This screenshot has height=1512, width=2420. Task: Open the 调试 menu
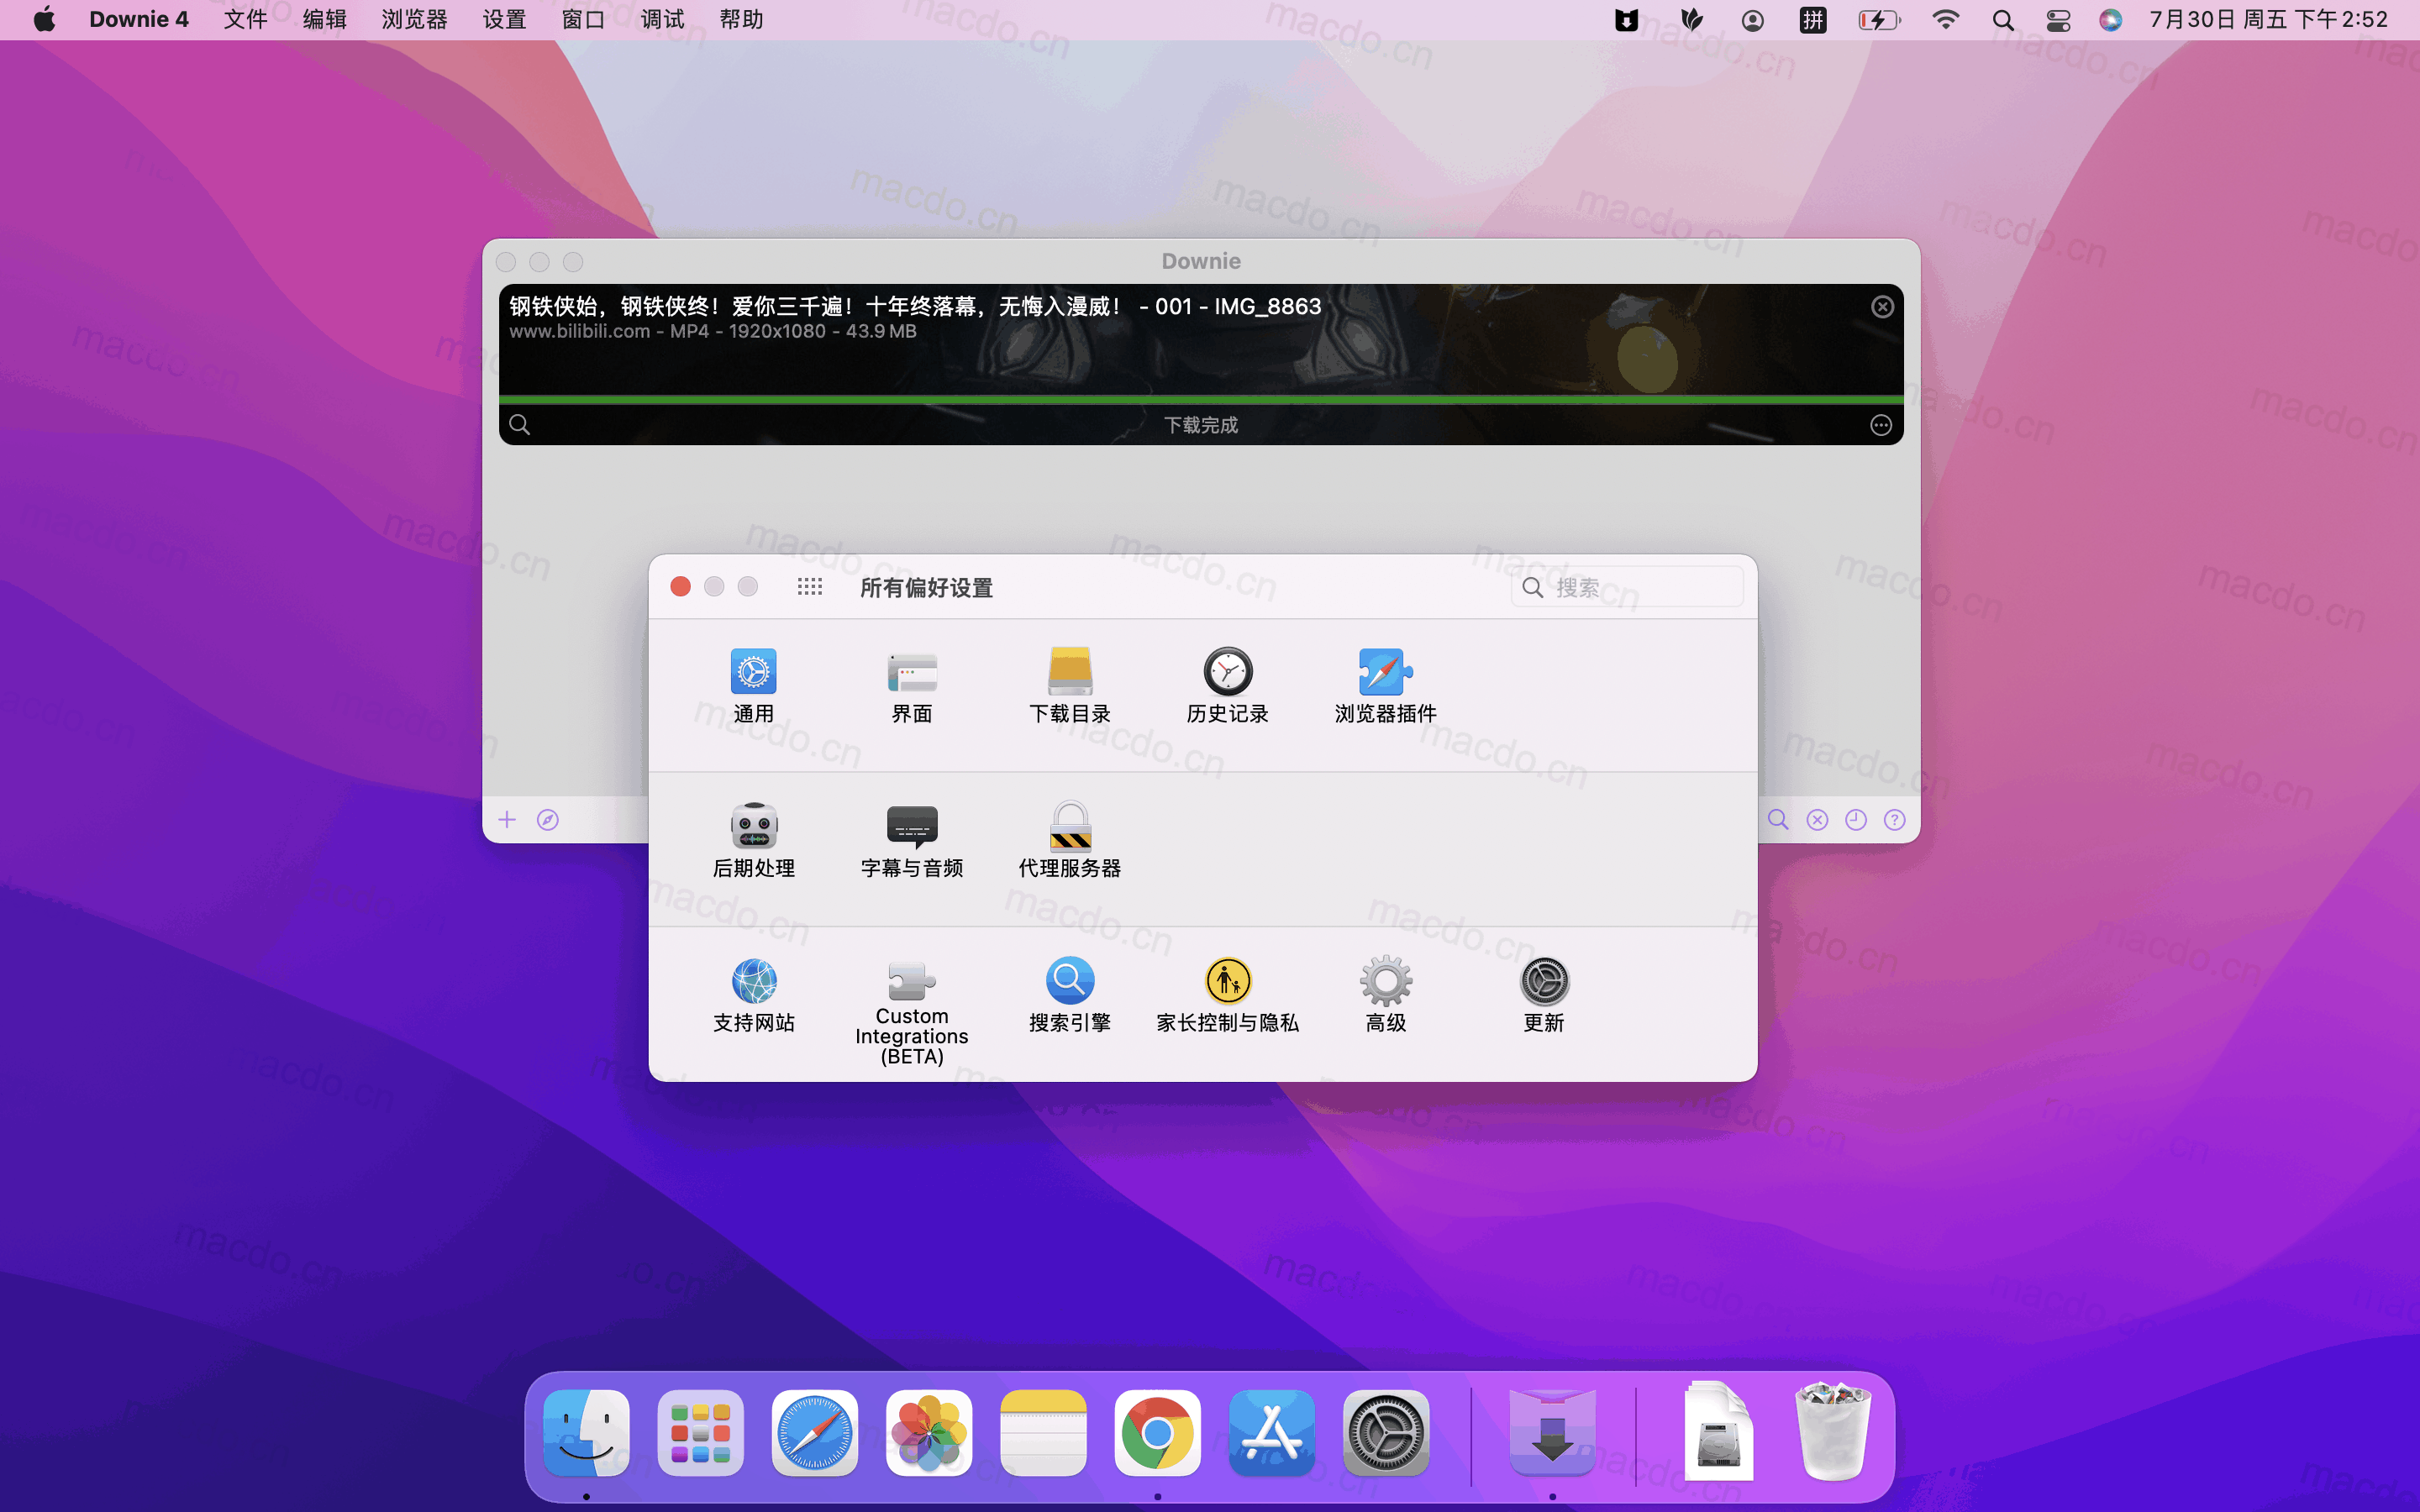click(x=662, y=20)
